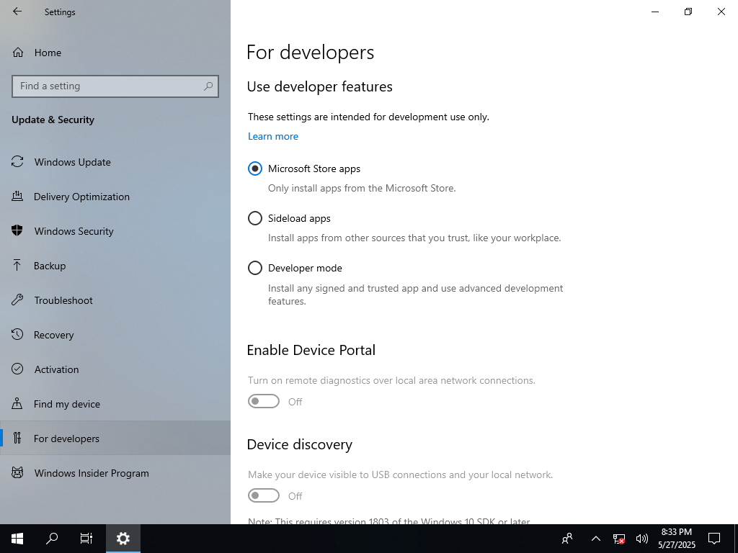Image resolution: width=738 pixels, height=553 pixels.
Task: Click the Show desktop sliver on taskbar
Action: 736,539
